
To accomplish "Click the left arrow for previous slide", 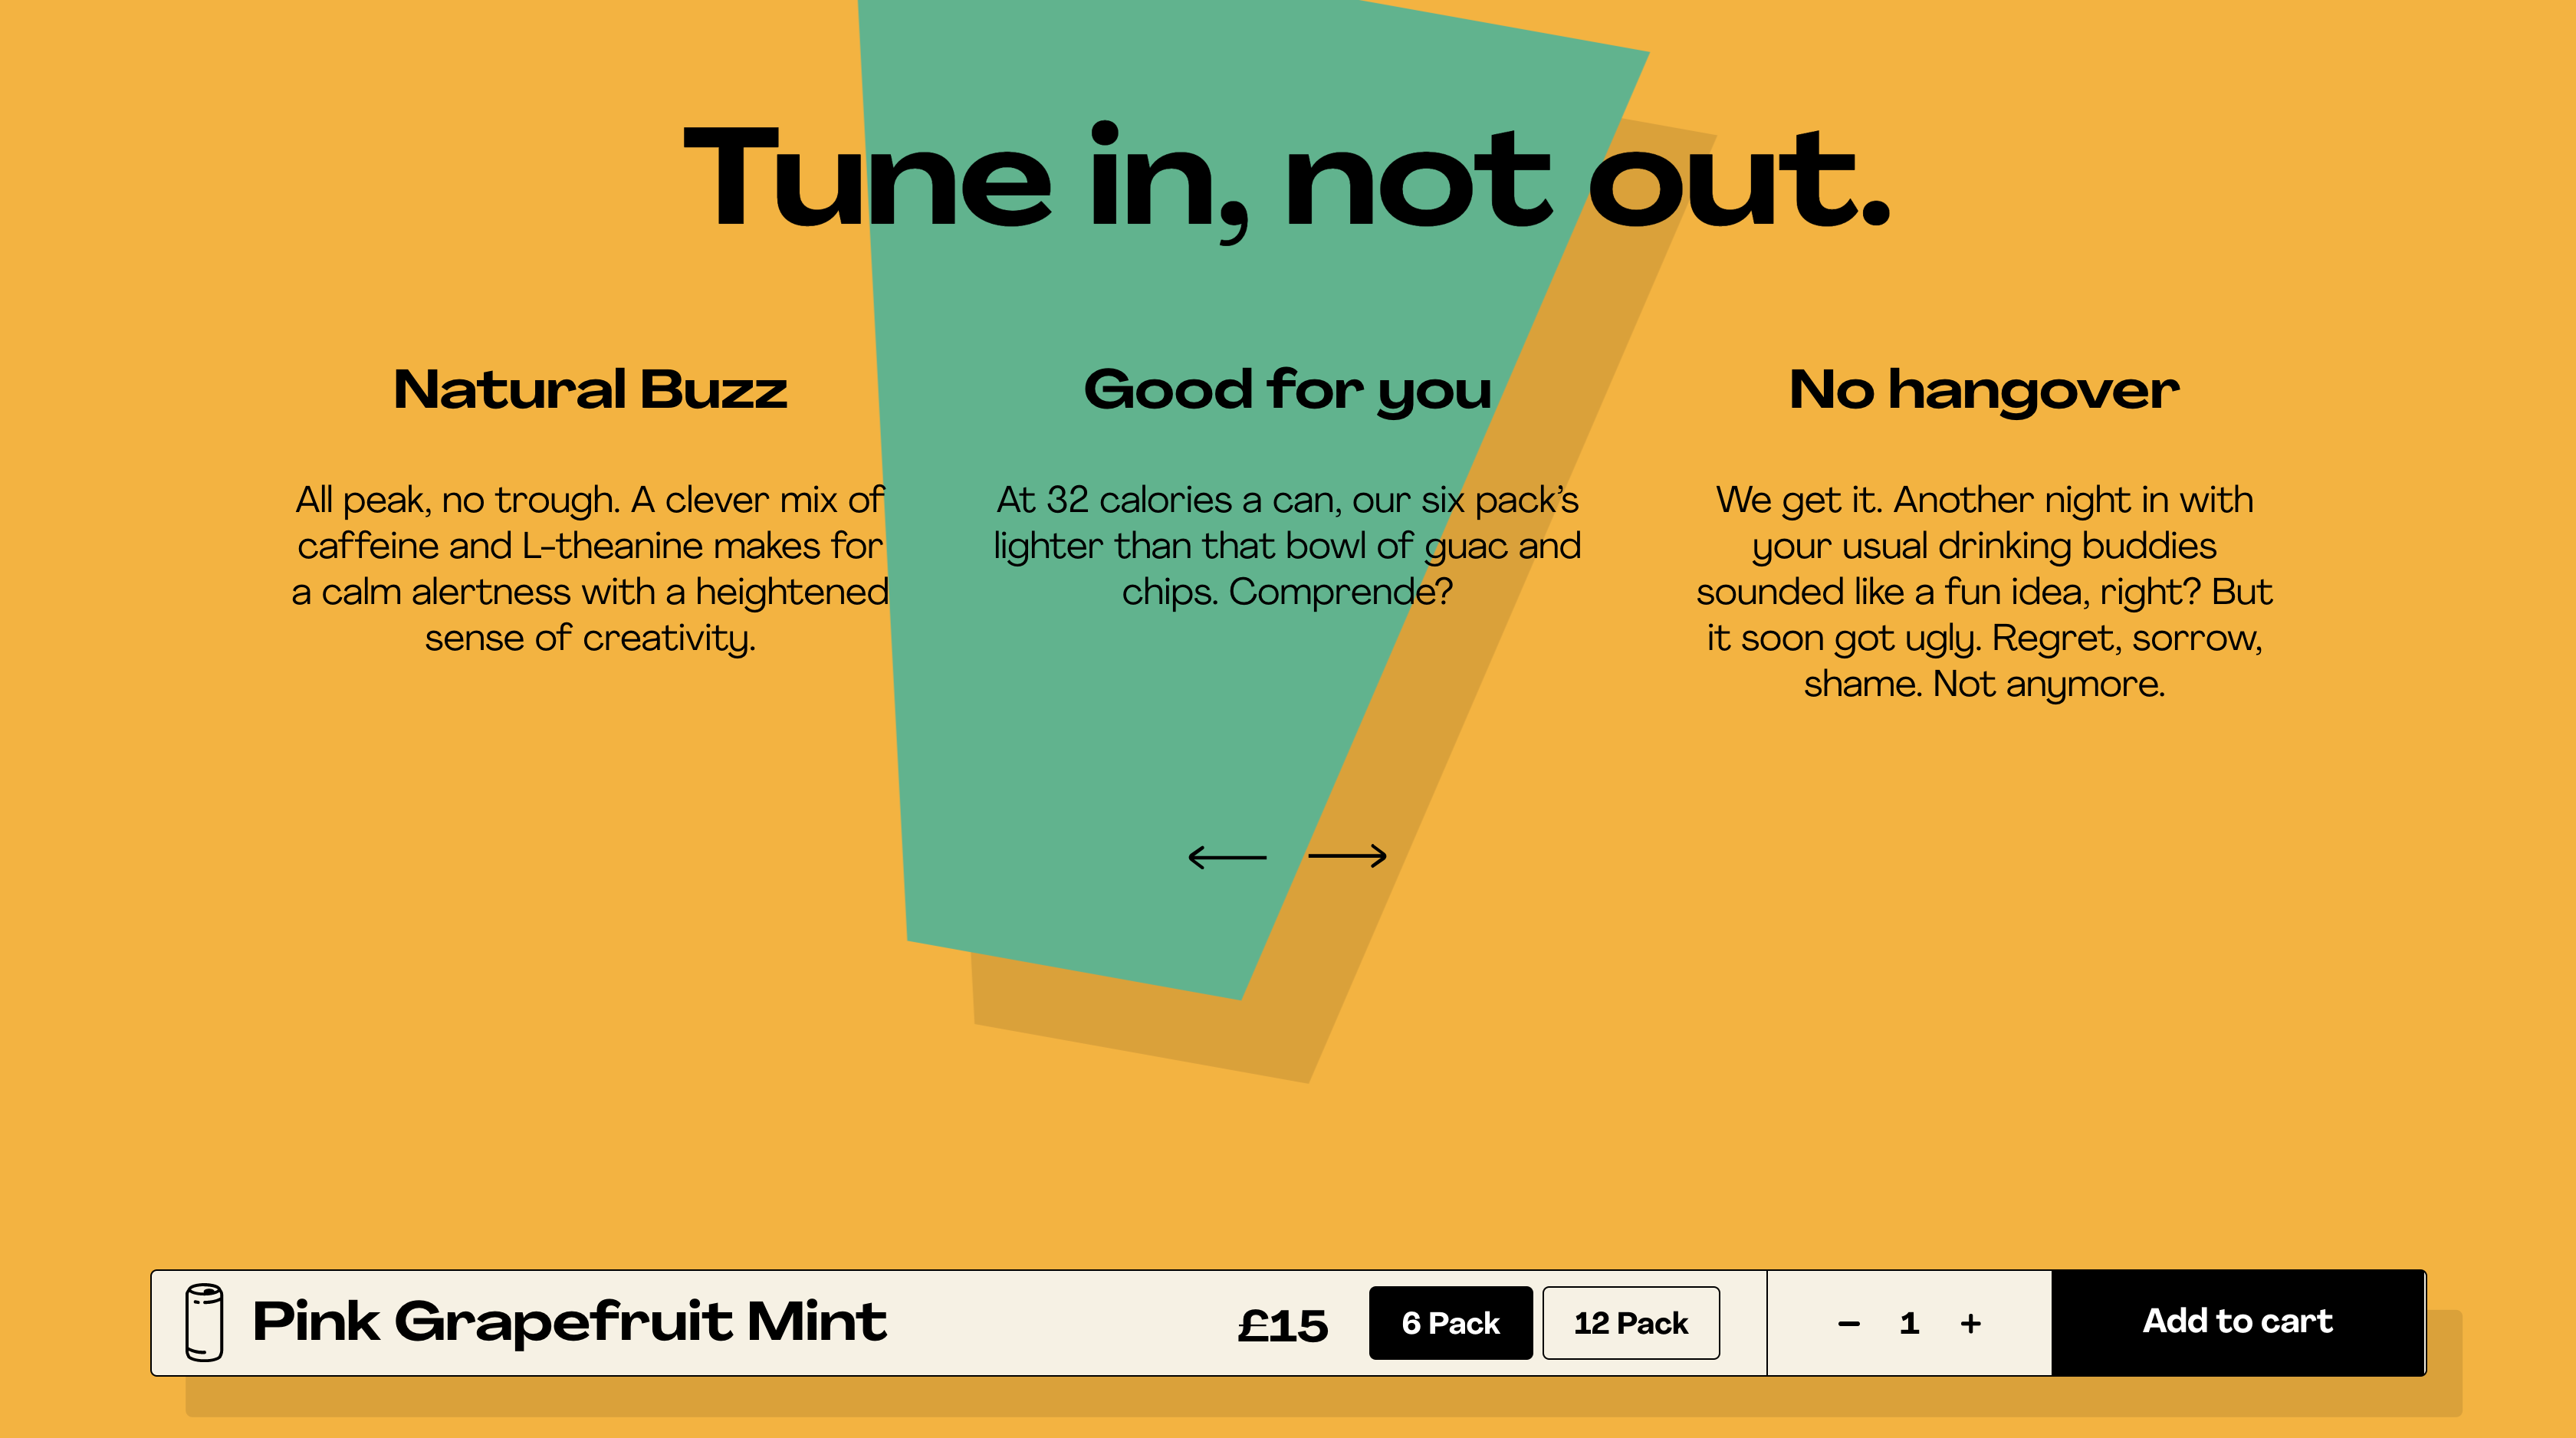I will (1227, 857).
